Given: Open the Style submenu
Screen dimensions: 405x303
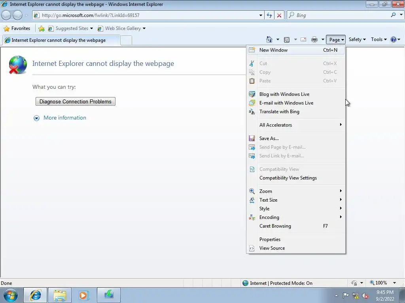Looking at the screenshot, I should [x=296, y=209].
